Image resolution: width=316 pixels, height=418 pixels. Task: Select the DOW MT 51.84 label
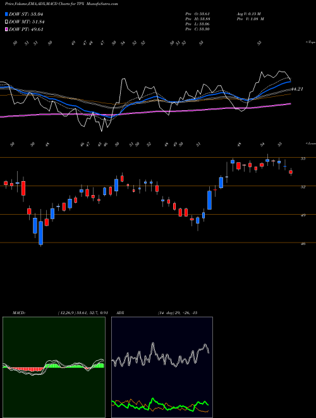click(27, 22)
